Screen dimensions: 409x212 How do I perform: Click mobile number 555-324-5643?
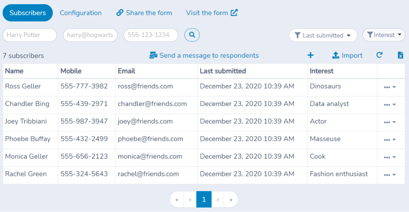(x=84, y=174)
